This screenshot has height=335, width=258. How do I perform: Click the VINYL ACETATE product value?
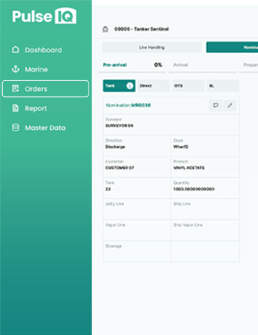189,167
